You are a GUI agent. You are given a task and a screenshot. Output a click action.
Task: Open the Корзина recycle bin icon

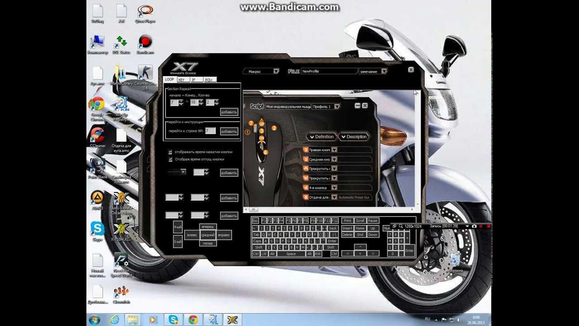pos(455,263)
